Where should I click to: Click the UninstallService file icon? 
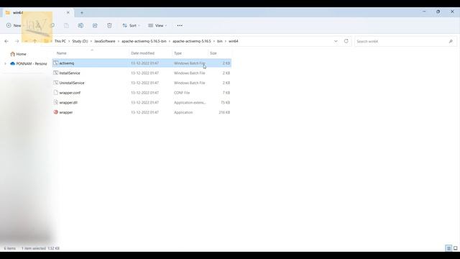tap(56, 83)
